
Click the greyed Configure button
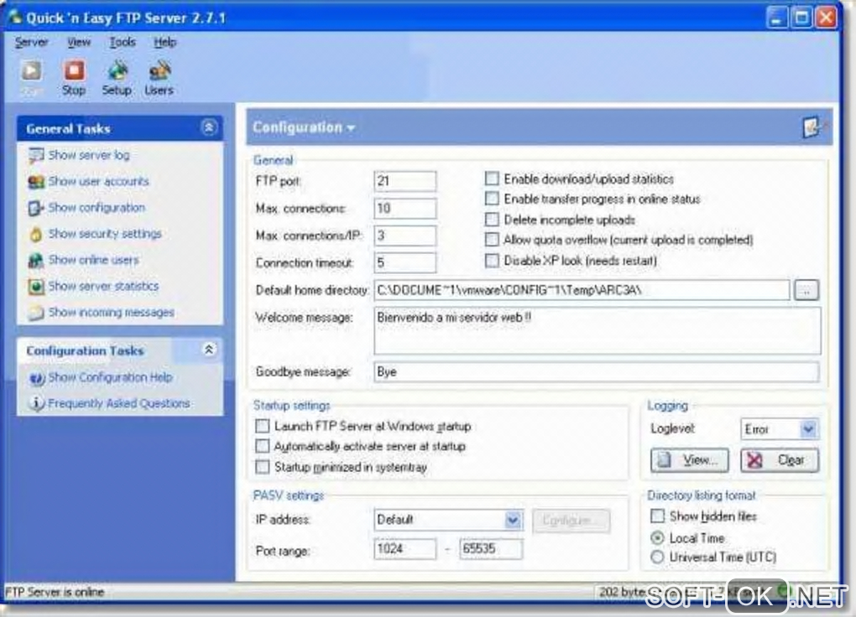[571, 521]
